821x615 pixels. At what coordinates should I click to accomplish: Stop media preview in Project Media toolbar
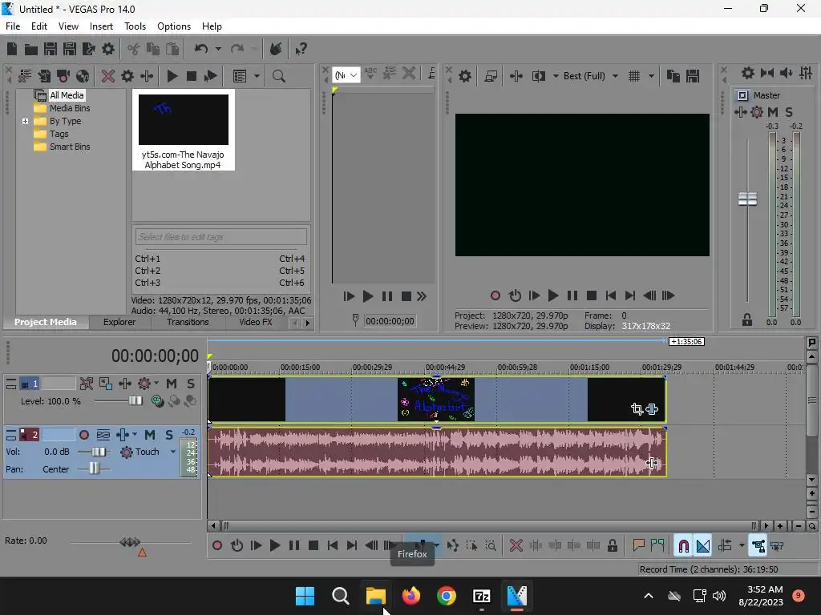pyautogui.click(x=192, y=76)
